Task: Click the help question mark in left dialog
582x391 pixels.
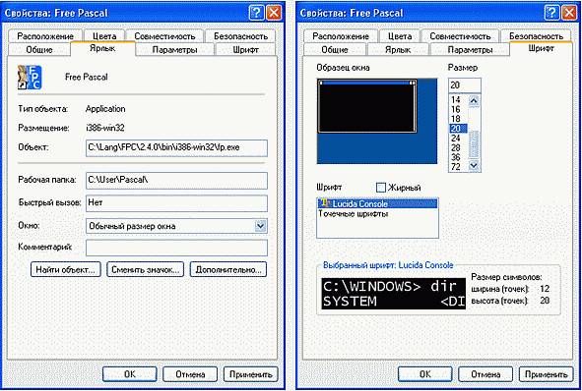Action: point(257,13)
